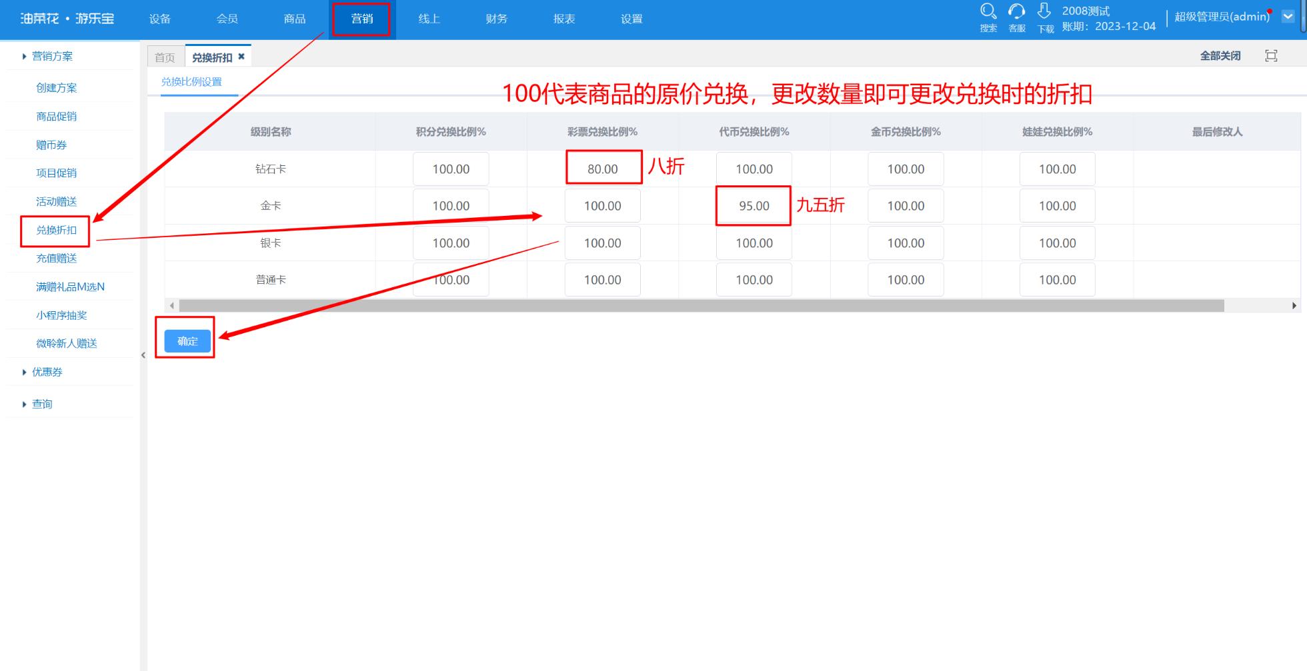
Task: Click 全部关闭 to close all tabs
Action: [x=1220, y=56]
